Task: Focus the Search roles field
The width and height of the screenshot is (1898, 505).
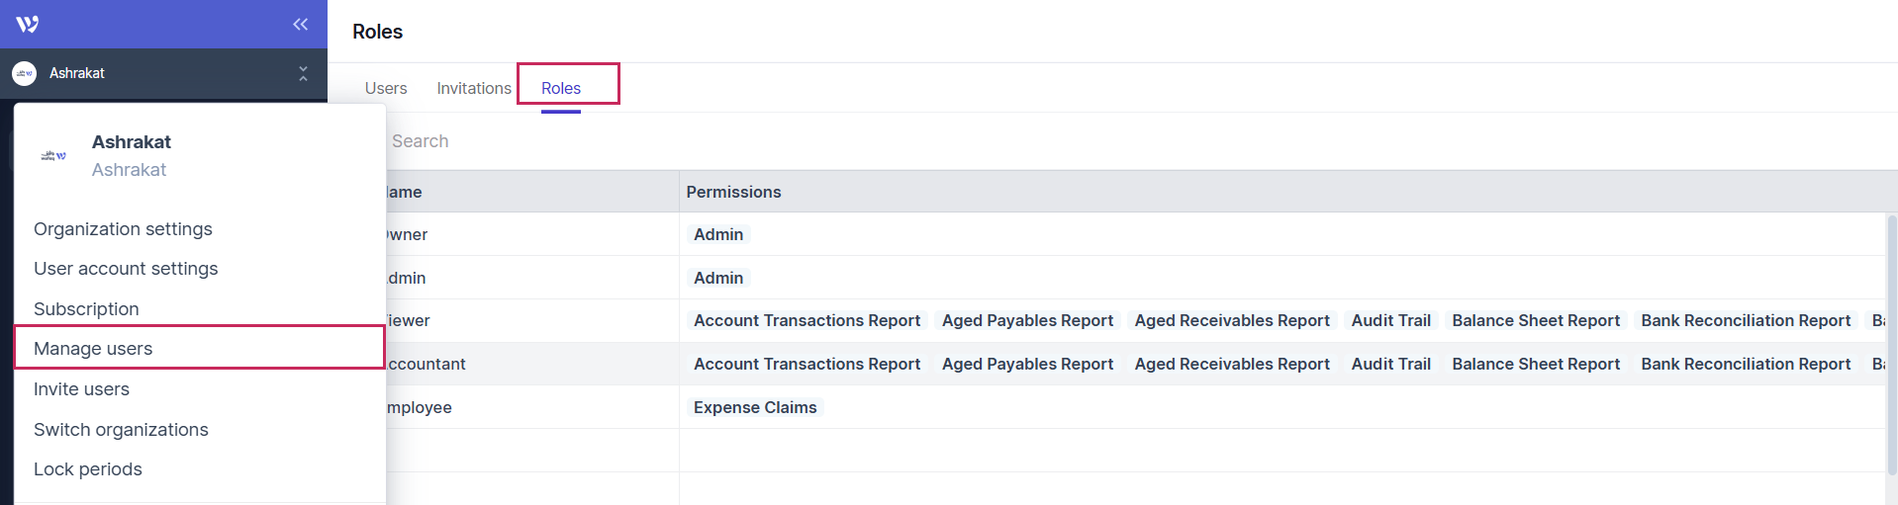Action: point(594,141)
